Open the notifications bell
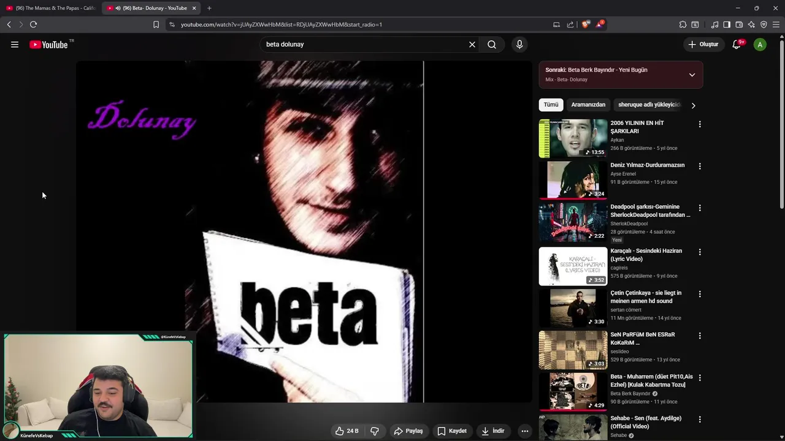This screenshot has width=785, height=441. pyautogui.click(x=737, y=44)
